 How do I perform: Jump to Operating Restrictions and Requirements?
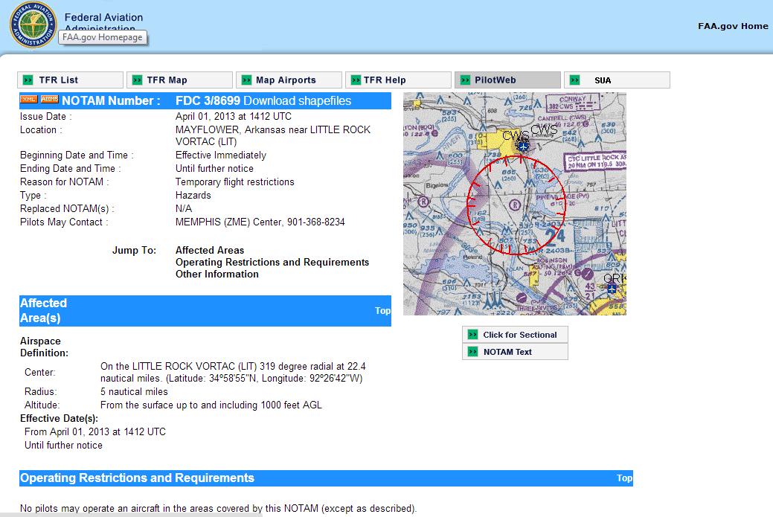(x=272, y=263)
